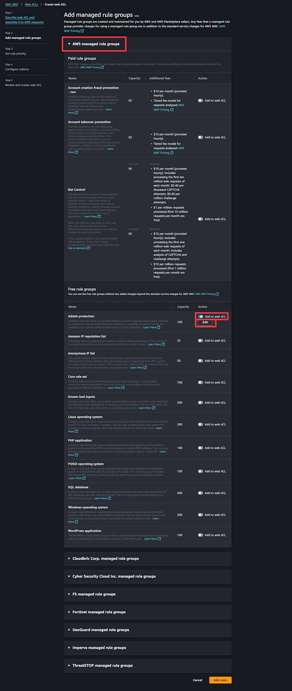Open AWS WAF breadcrumb link
The image size is (292, 691).
[12, 4]
